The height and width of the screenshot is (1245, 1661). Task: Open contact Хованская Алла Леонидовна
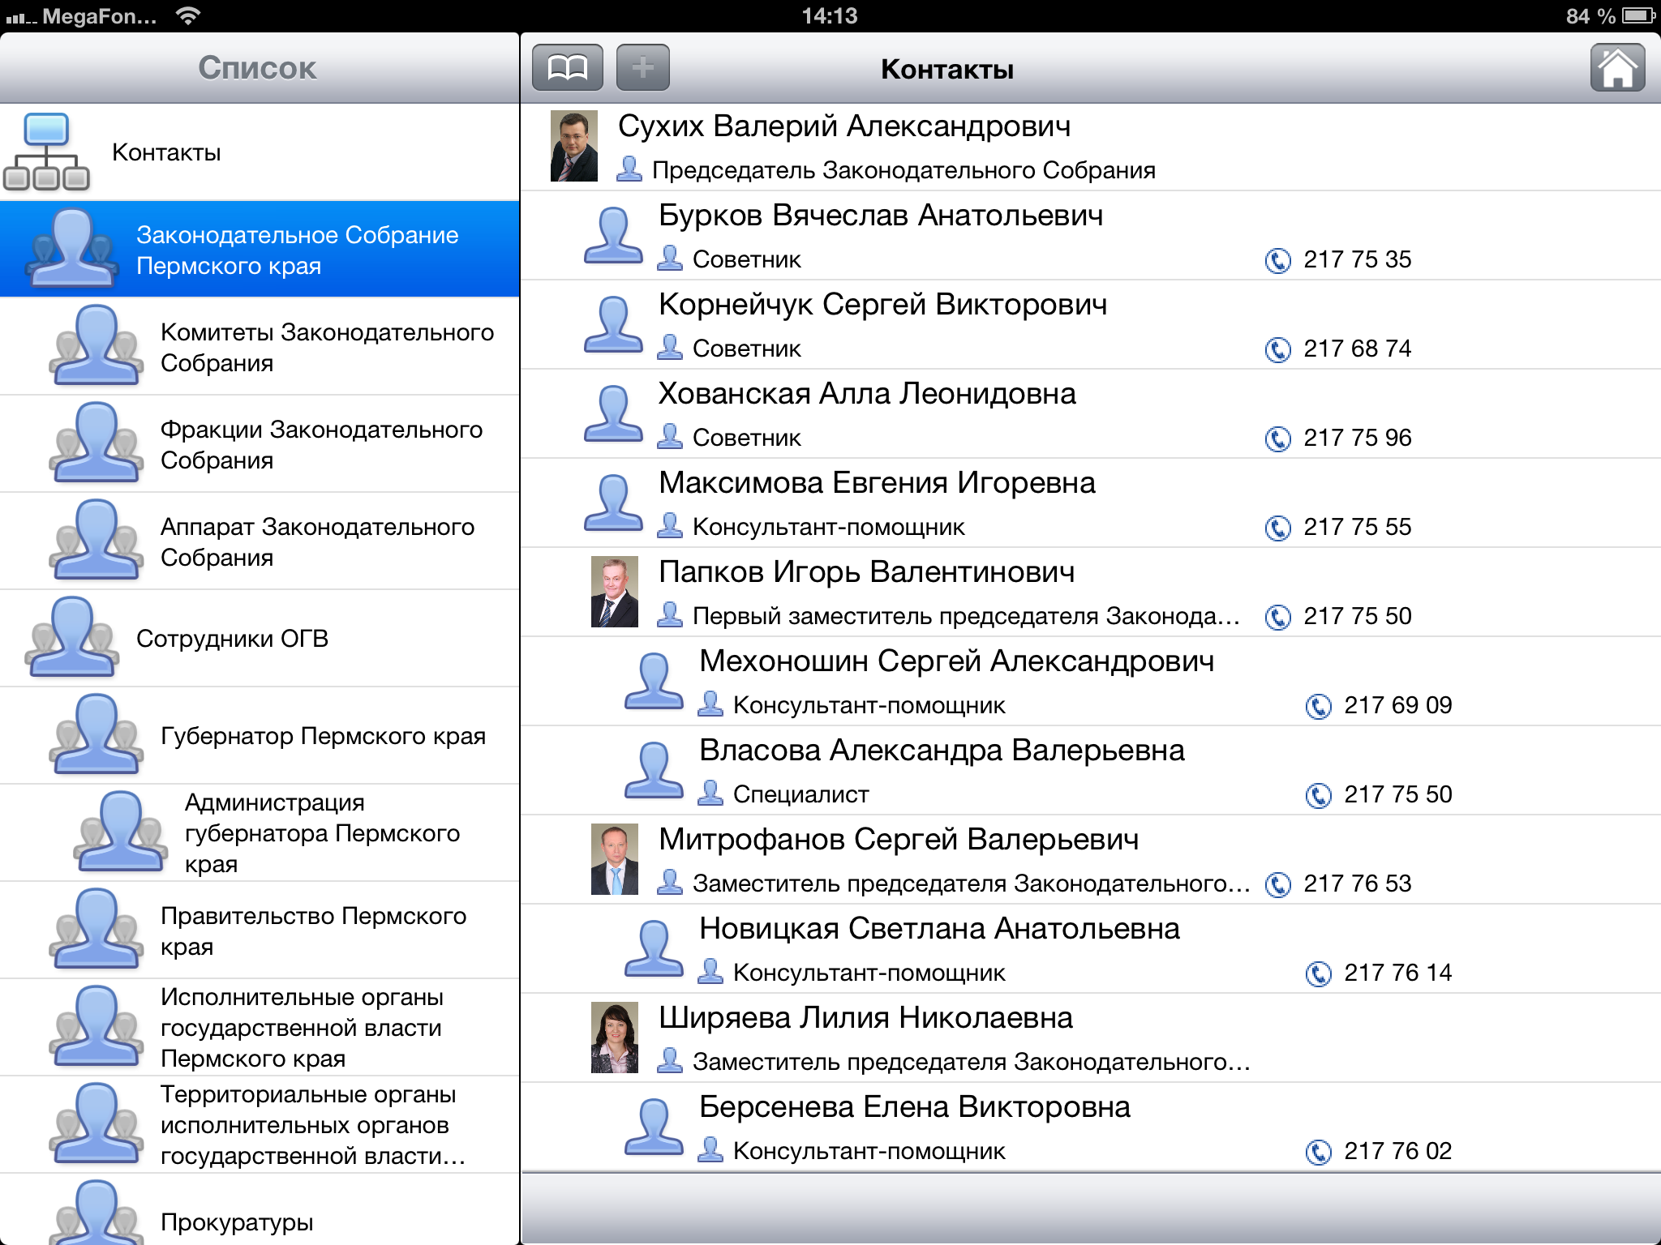(x=866, y=394)
